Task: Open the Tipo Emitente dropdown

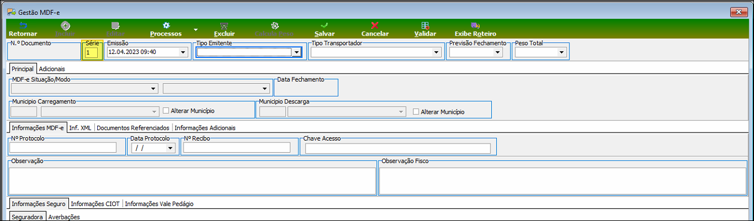Action: pos(296,52)
